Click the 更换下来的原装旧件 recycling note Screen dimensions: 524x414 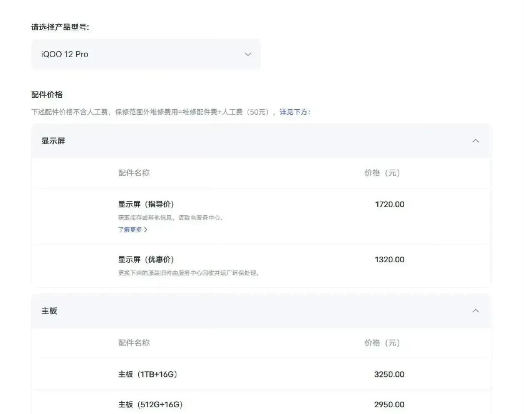189,273
